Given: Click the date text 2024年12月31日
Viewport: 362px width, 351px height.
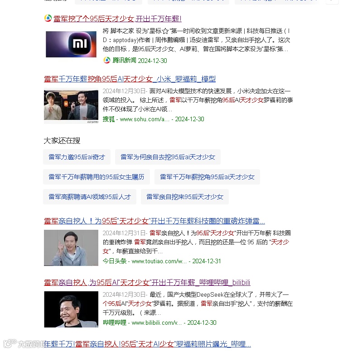Looking at the screenshot, I should 124,233.
